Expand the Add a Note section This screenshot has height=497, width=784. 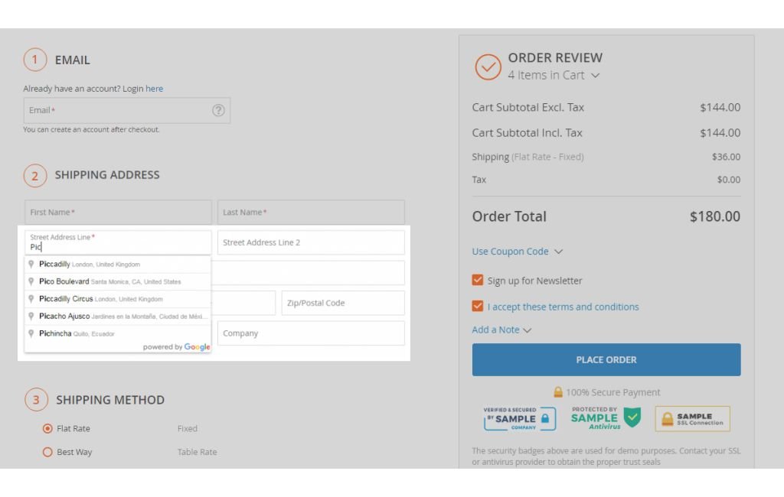point(501,330)
